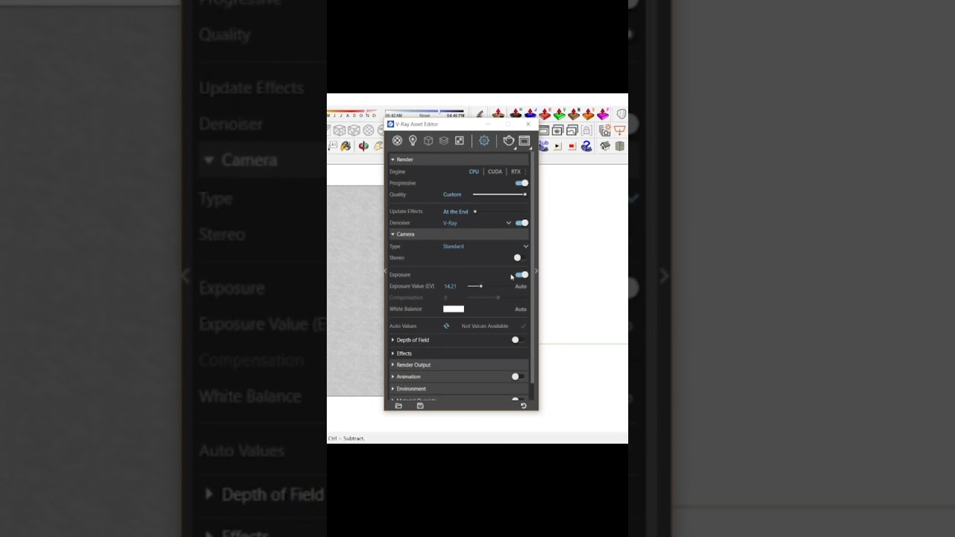The height and width of the screenshot is (537, 955).
Task: Select the RTX render engine
Action: [516, 172]
